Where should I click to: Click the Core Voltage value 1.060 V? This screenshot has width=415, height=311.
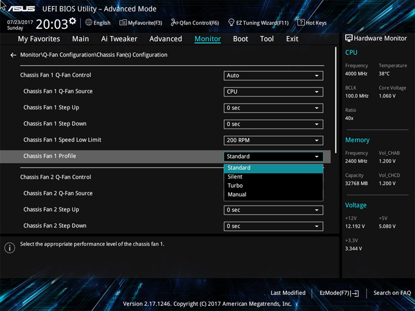tap(387, 96)
